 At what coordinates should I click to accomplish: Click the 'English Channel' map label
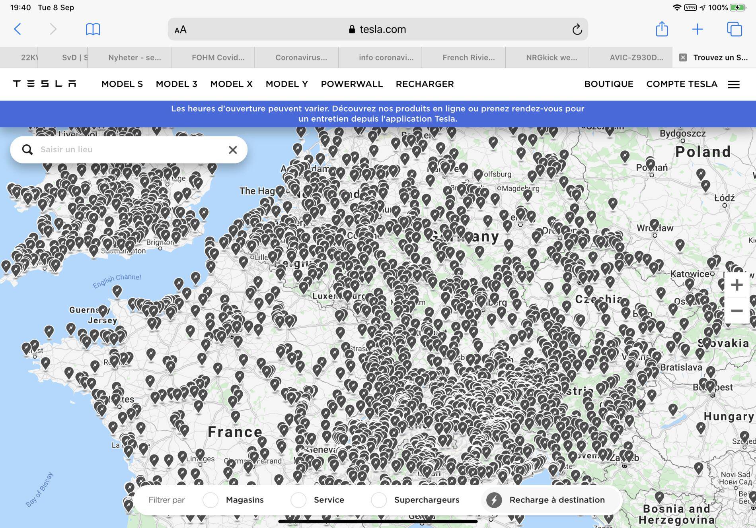(x=117, y=281)
